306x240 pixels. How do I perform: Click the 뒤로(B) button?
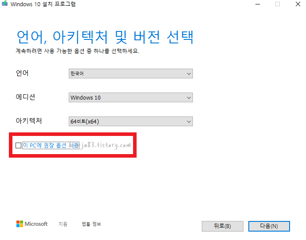(223, 226)
